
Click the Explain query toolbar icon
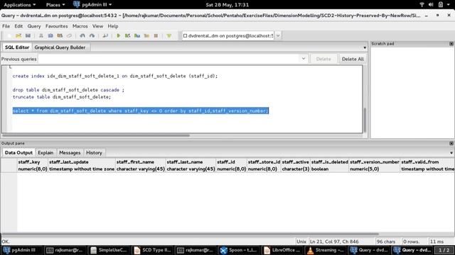coord(146,36)
